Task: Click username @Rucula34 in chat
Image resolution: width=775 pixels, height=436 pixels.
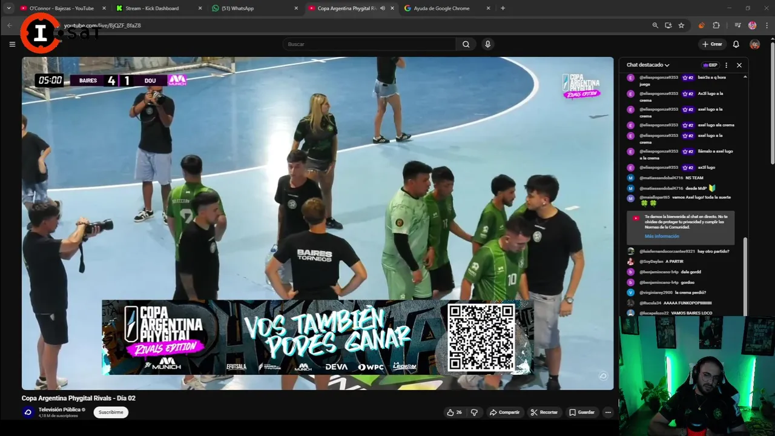Action: 650,303
